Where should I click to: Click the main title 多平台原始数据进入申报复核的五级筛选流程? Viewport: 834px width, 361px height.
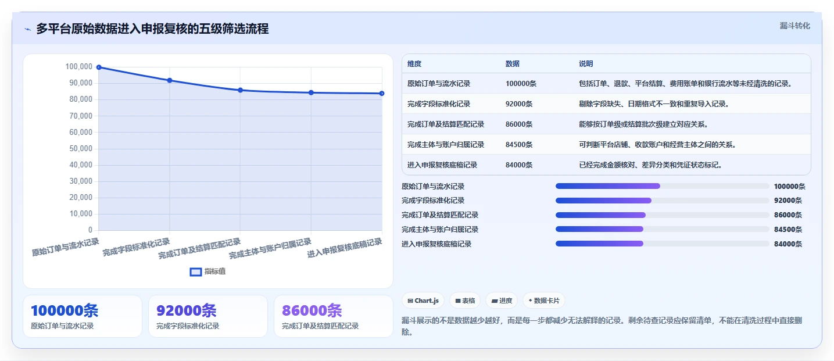[x=152, y=29]
